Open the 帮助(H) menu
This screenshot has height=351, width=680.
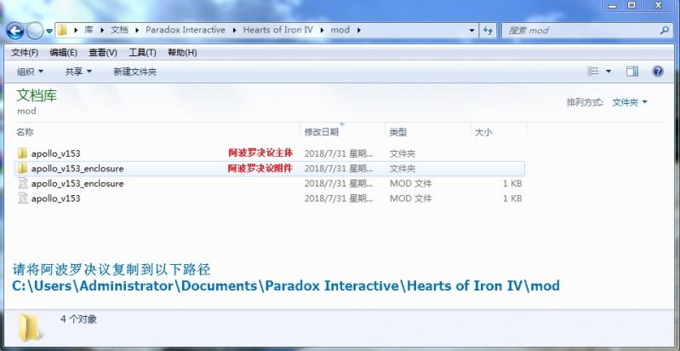tap(182, 53)
